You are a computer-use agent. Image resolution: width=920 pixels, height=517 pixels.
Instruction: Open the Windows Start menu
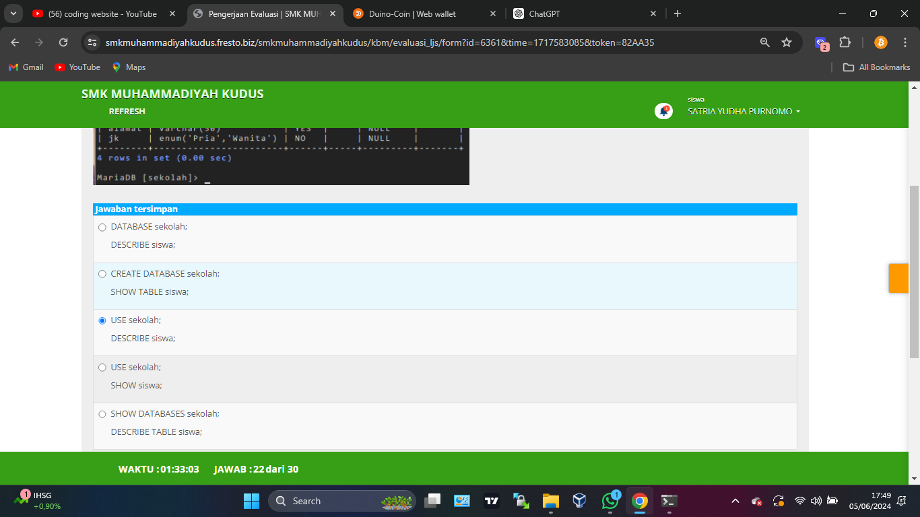[251, 501]
